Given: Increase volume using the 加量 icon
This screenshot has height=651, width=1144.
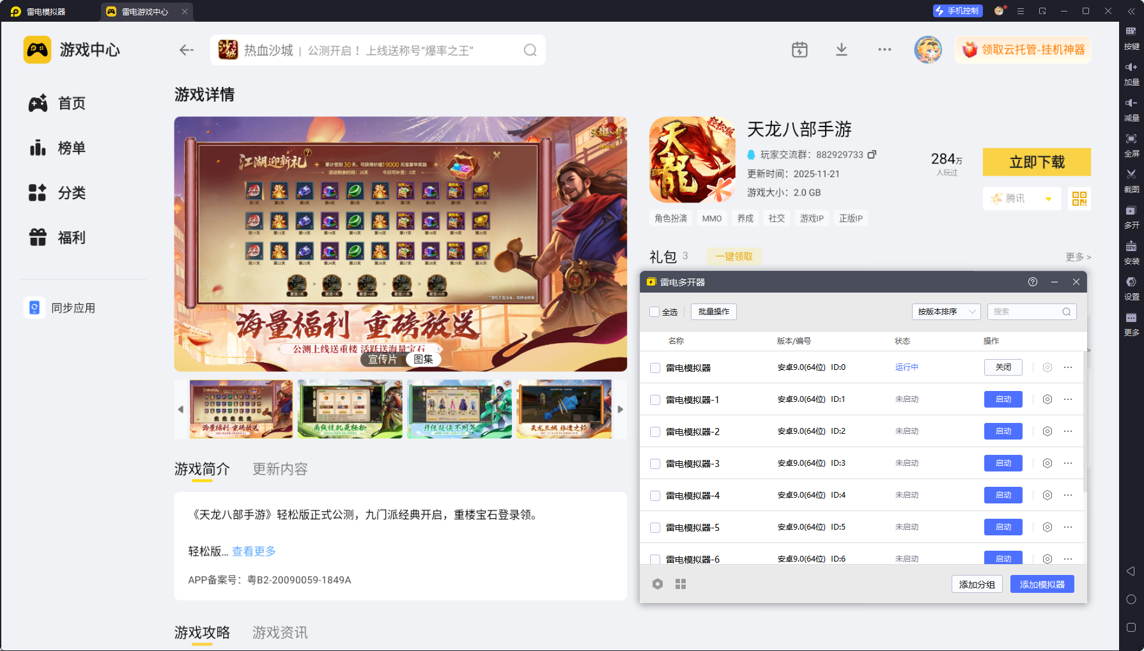Looking at the screenshot, I should click(x=1131, y=73).
